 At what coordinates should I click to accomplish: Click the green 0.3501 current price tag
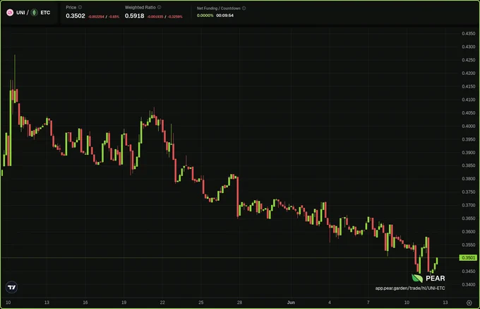(x=468, y=258)
